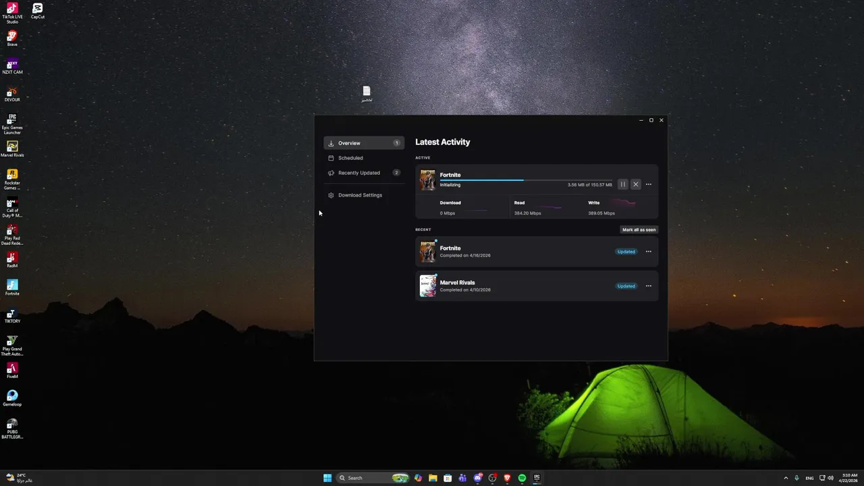
Task: Select DEVOUR desktop icon
Action: [x=12, y=94]
